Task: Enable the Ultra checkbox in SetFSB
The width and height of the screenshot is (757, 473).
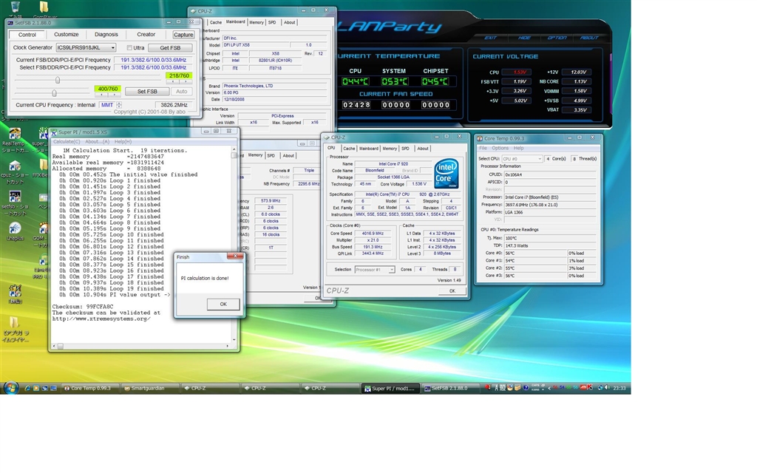Action: [130, 48]
